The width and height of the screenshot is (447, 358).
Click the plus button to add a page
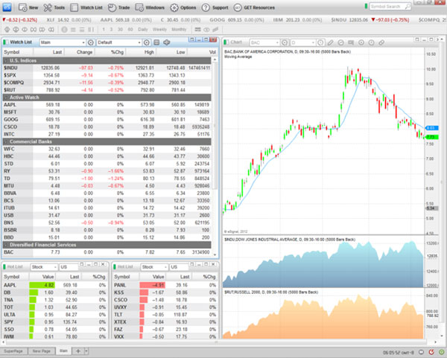point(77,351)
